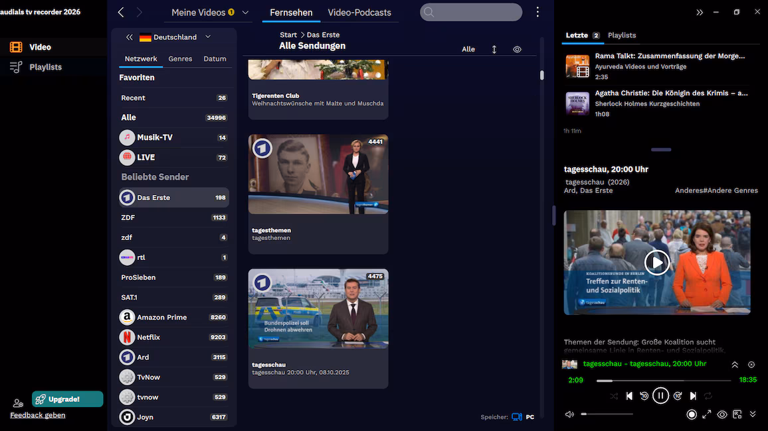Toggle repeat mode in the player
The height and width of the screenshot is (431, 768).
[x=708, y=396]
